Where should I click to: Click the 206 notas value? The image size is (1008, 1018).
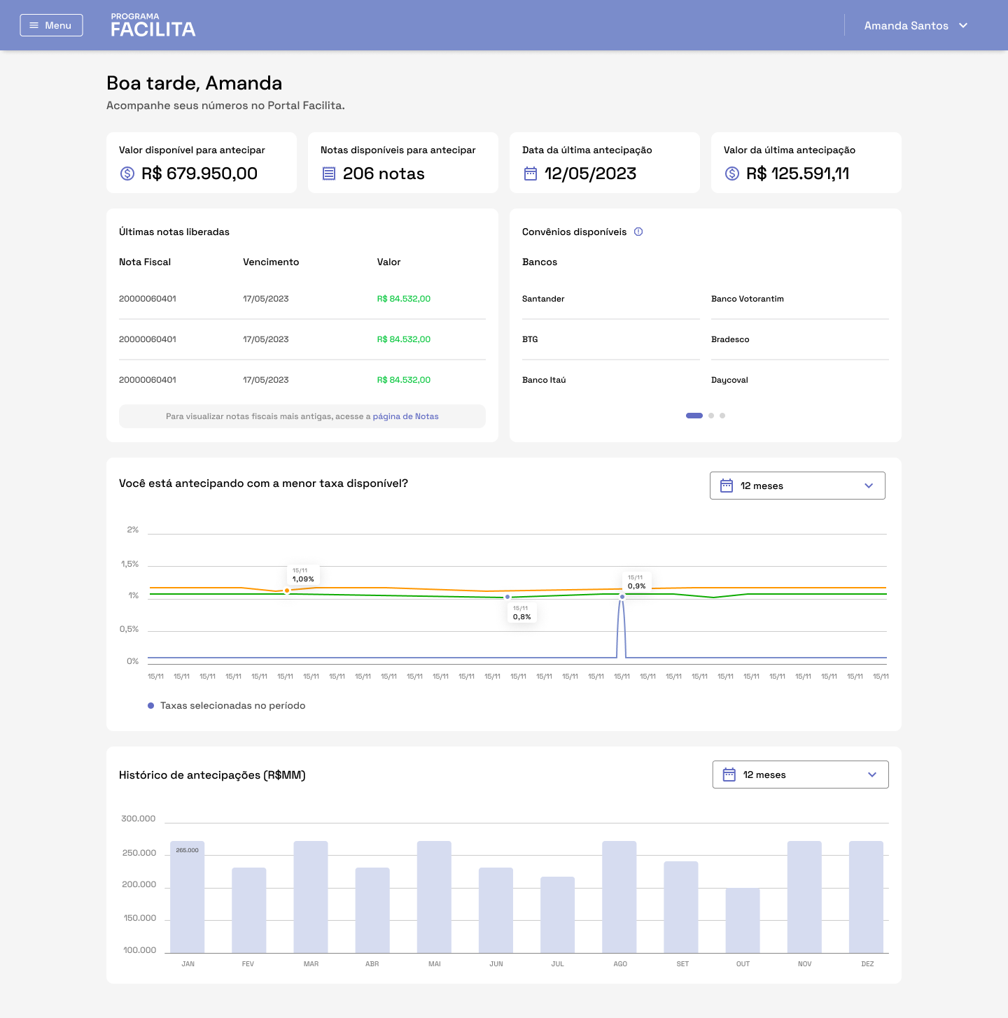pos(384,174)
